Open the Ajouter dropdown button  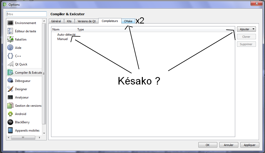[x=246, y=29]
